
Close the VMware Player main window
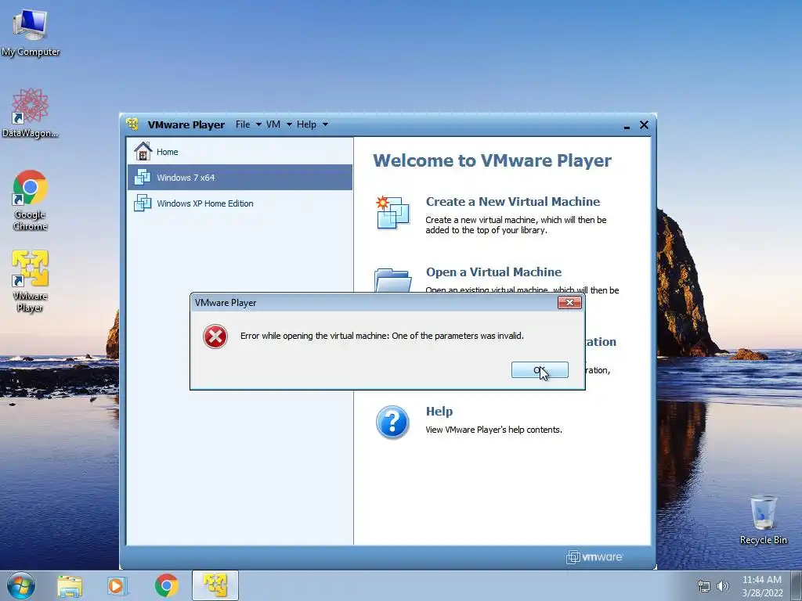tap(644, 124)
